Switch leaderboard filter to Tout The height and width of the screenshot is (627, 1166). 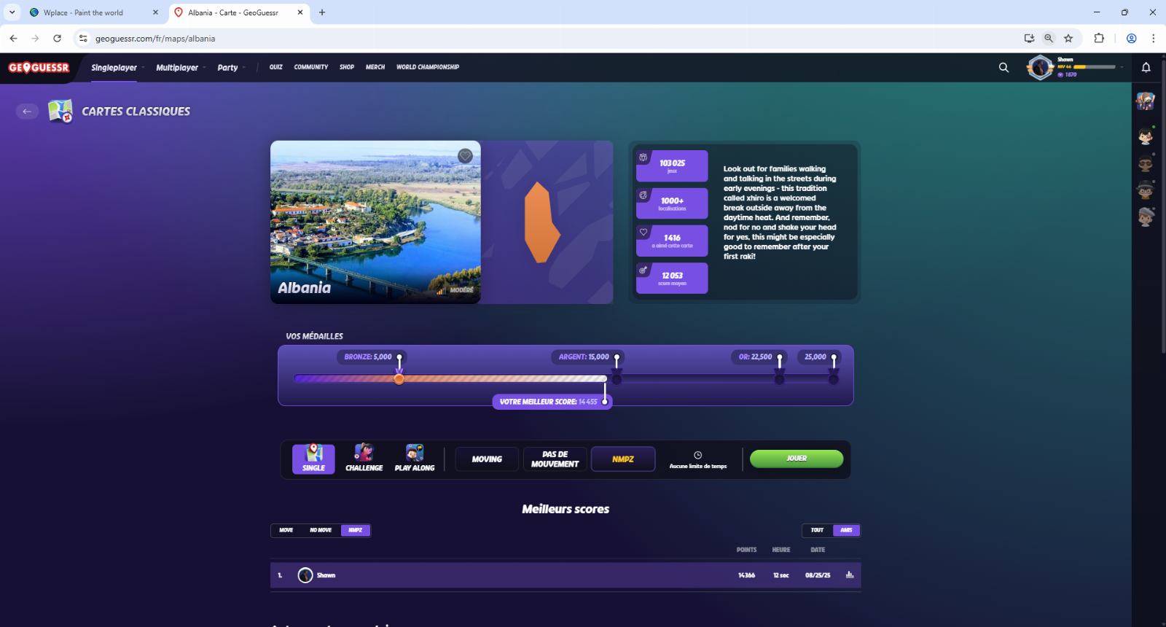tap(817, 530)
